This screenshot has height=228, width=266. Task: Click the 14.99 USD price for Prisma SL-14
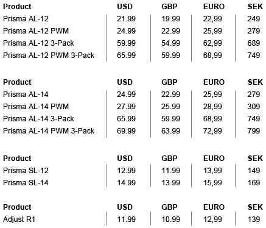(x=126, y=183)
